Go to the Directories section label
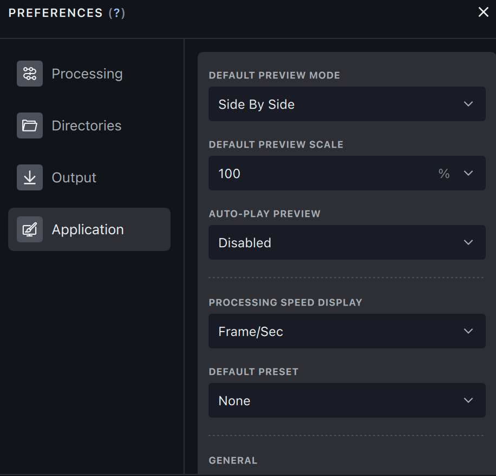 [87, 125]
